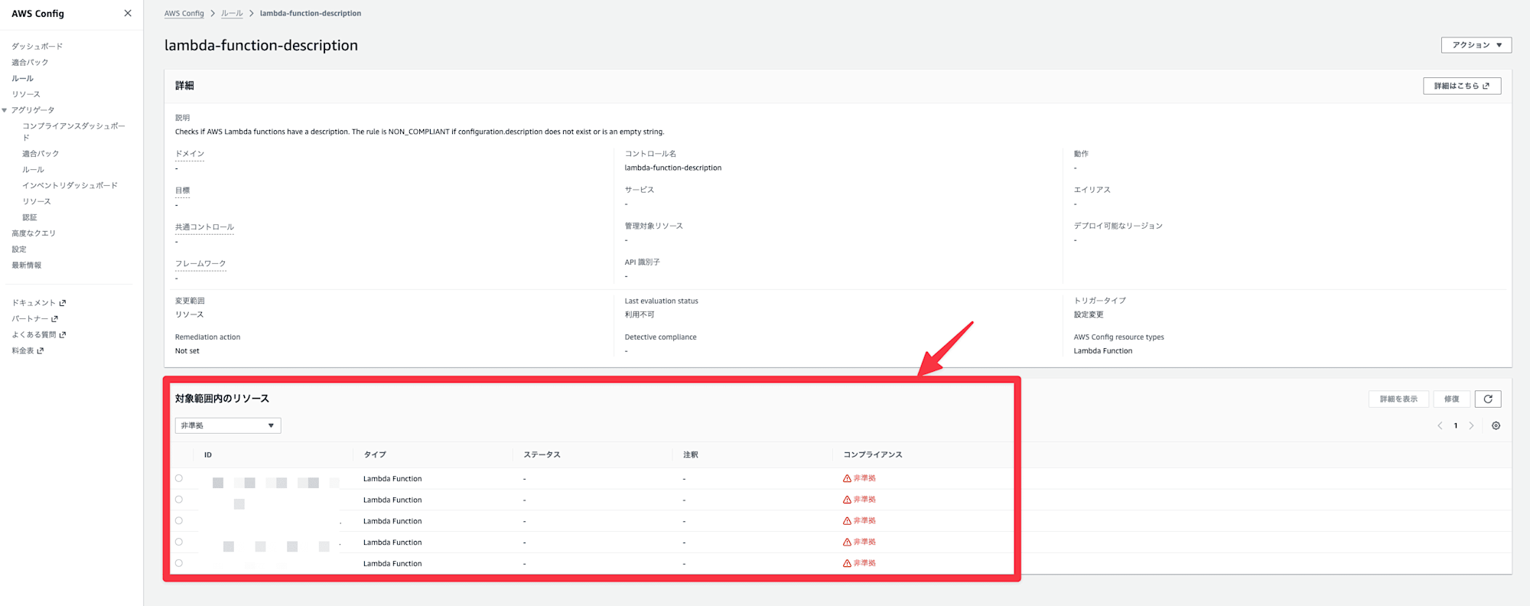1530x606 pixels.
Task: Open ダッシュボード in the sidebar
Action: [x=37, y=47]
